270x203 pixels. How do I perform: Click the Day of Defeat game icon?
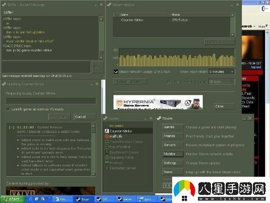click(x=107, y=147)
